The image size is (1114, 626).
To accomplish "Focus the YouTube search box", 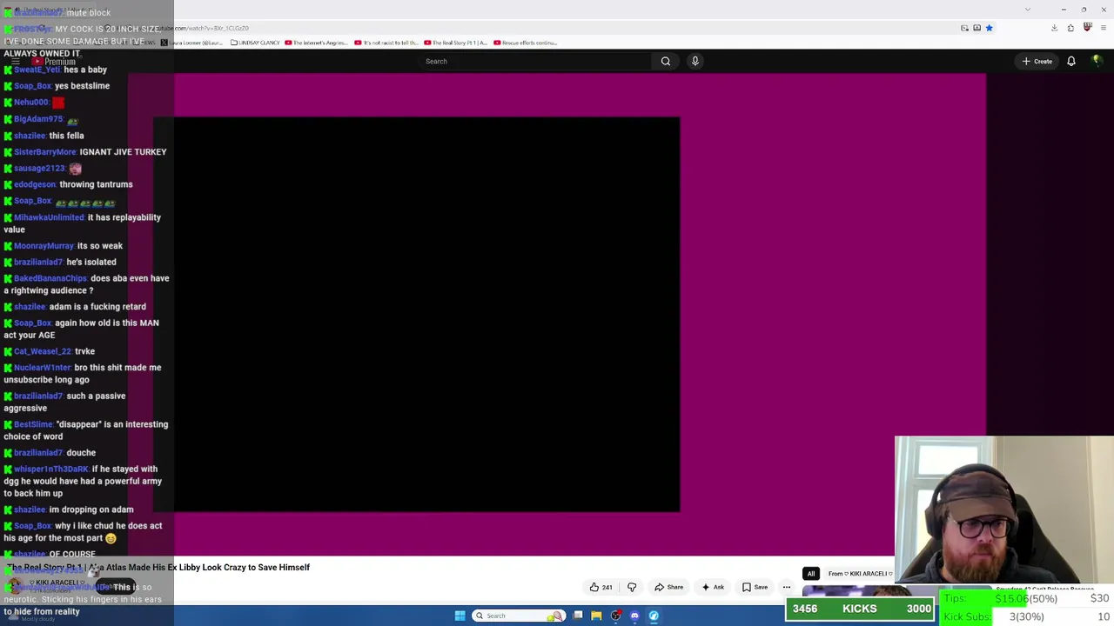I will coord(535,61).
